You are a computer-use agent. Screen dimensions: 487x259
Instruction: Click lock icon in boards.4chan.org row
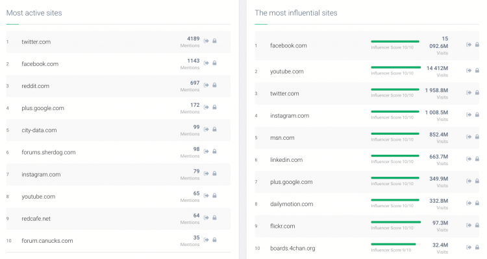477,247
